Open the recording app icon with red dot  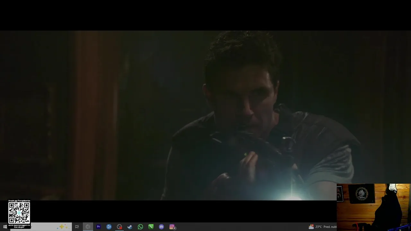[x=119, y=227]
